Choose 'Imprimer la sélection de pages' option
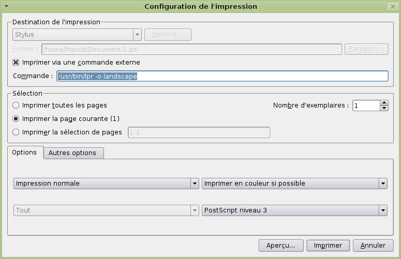The width and height of the screenshot is (401, 259). 17,132
